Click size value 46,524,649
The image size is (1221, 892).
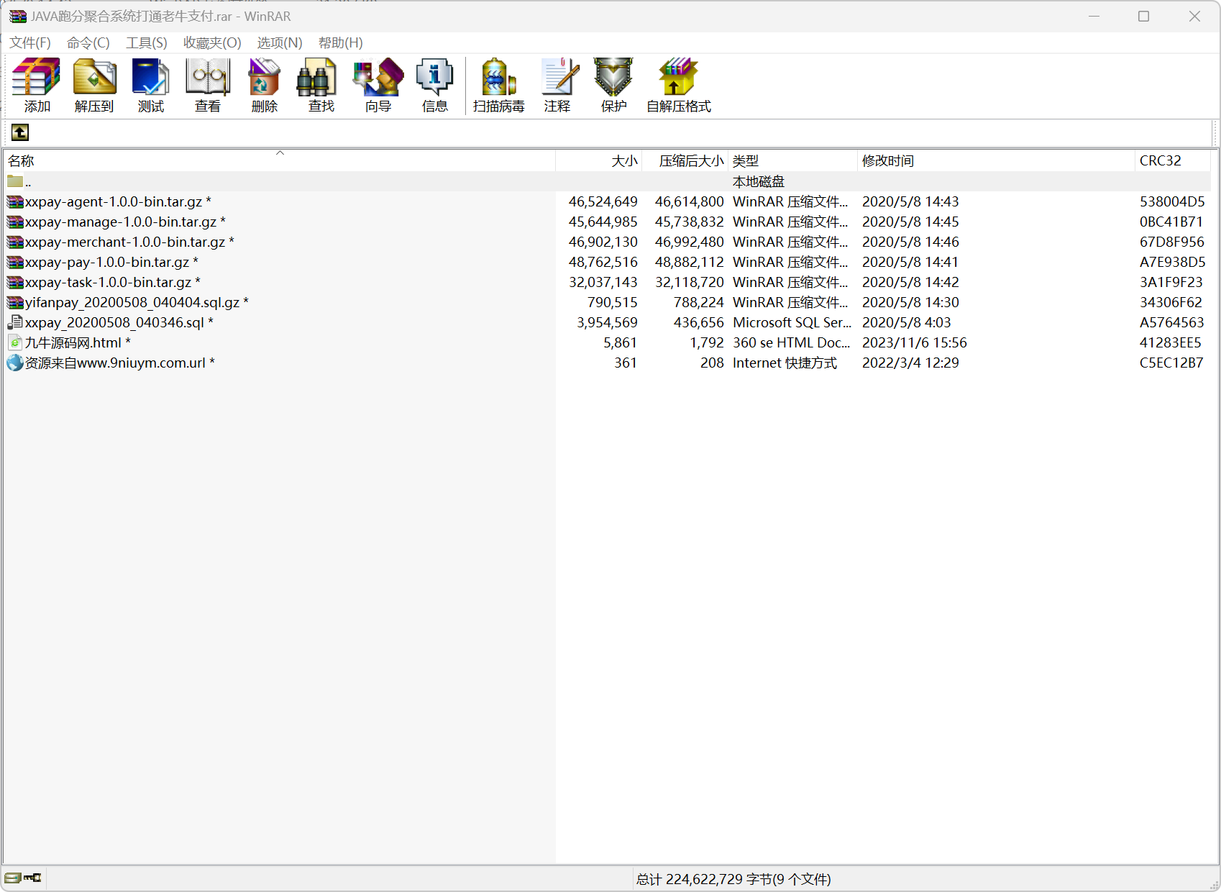[x=603, y=201]
